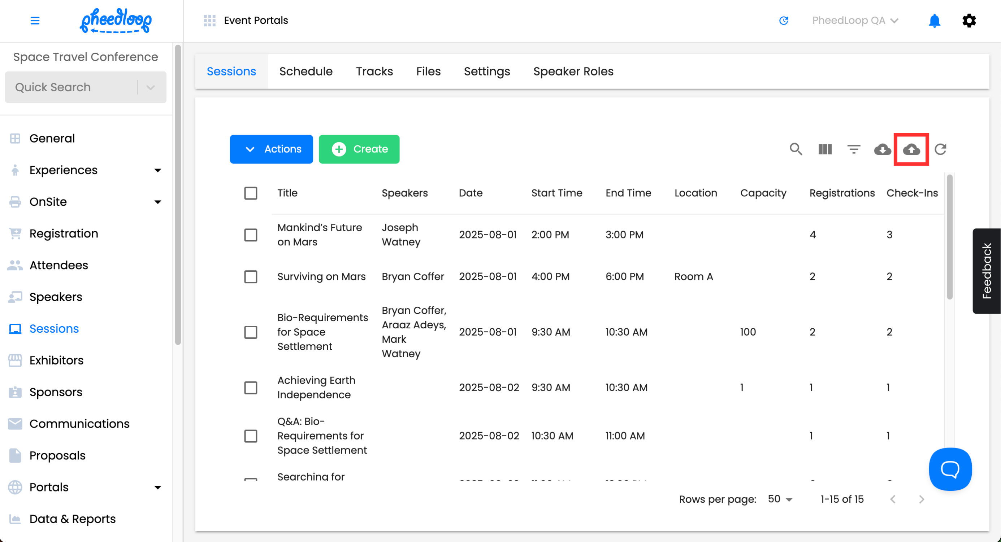Screen dimensions: 1001x542
Task: Check the Bio-Requirements for Space Settlement row
Action: click(x=251, y=332)
